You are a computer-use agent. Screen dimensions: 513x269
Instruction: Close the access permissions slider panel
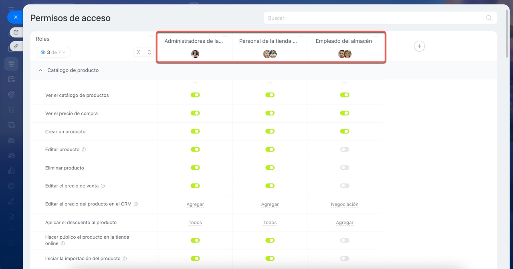click(x=15, y=17)
